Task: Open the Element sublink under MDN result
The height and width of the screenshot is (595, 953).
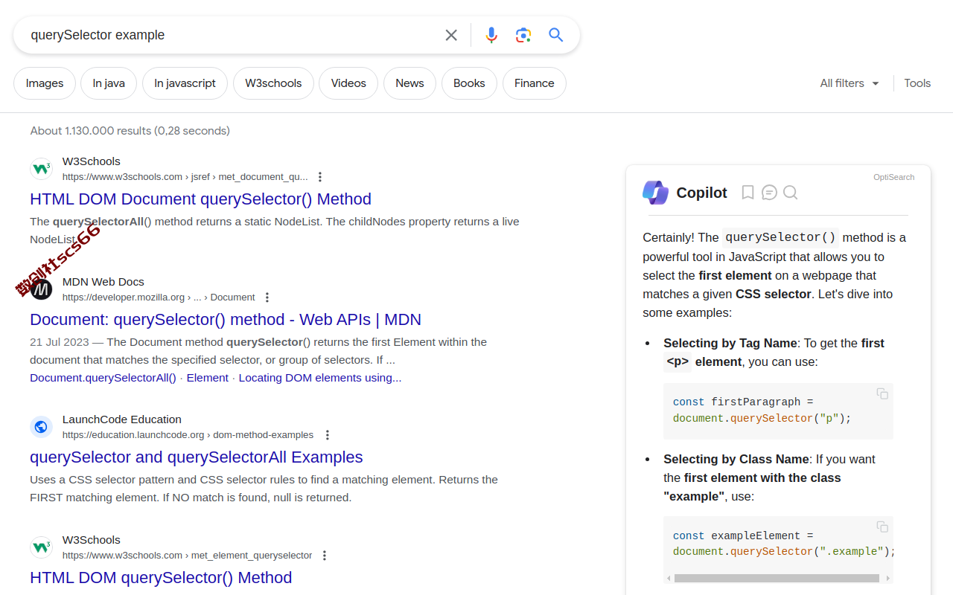Action: point(207,378)
